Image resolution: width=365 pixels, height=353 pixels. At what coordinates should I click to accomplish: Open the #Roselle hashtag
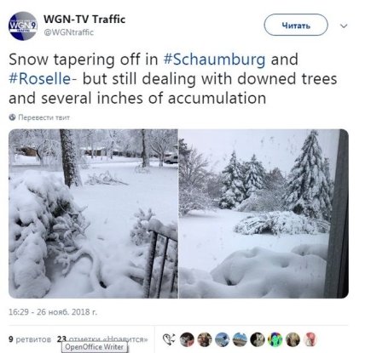(40, 79)
